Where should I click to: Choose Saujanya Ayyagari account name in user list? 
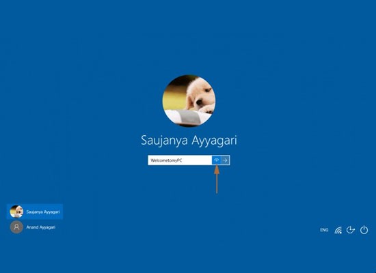point(43,212)
